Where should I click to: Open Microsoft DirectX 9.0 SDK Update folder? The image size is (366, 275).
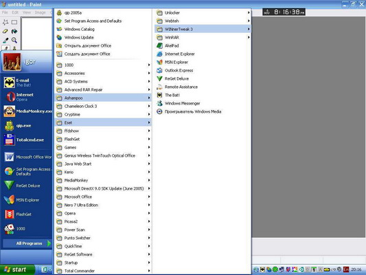click(103, 188)
